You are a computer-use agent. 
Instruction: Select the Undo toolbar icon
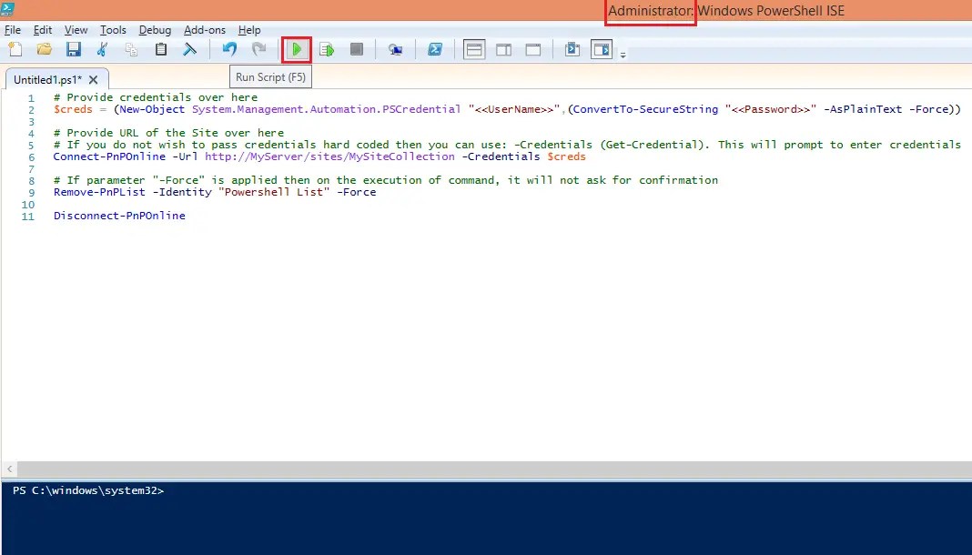coord(228,49)
